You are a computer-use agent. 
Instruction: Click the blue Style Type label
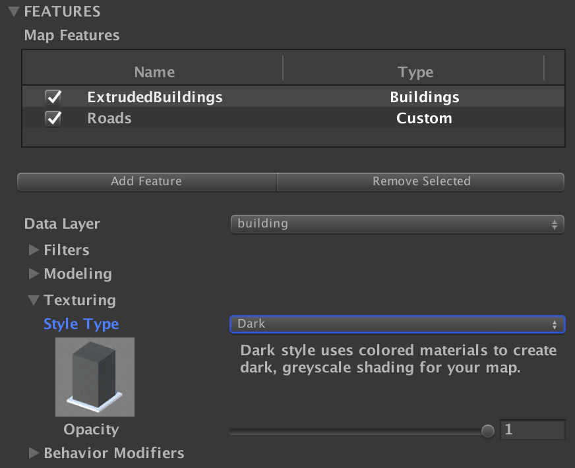(x=81, y=324)
